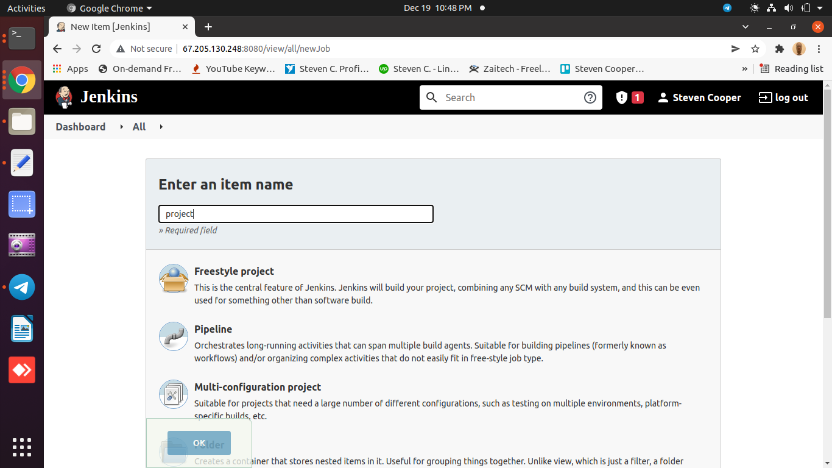
Task: Show Applications grid in dock
Action: point(22,447)
